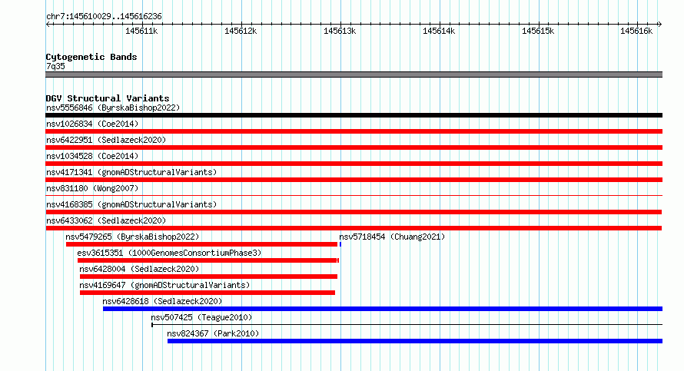Image resolution: width=684 pixels, height=371 pixels.
Task: Open esv3615351 (1000GenomesConsortiumPhase3) label
Action: click(x=169, y=253)
